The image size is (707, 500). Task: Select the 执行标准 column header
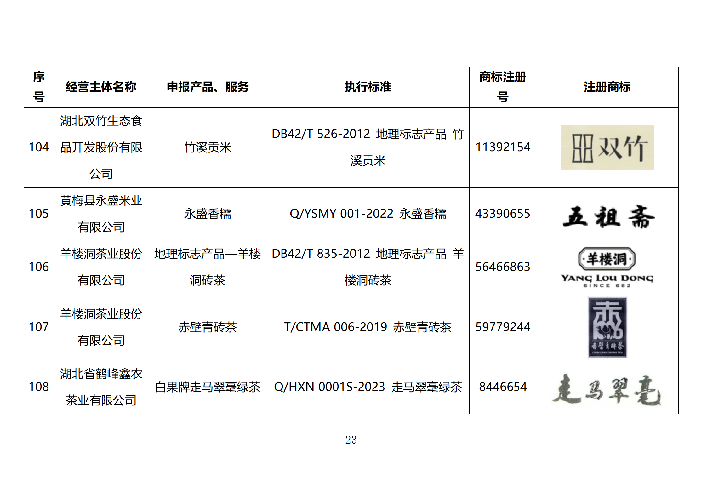pyautogui.click(x=368, y=87)
